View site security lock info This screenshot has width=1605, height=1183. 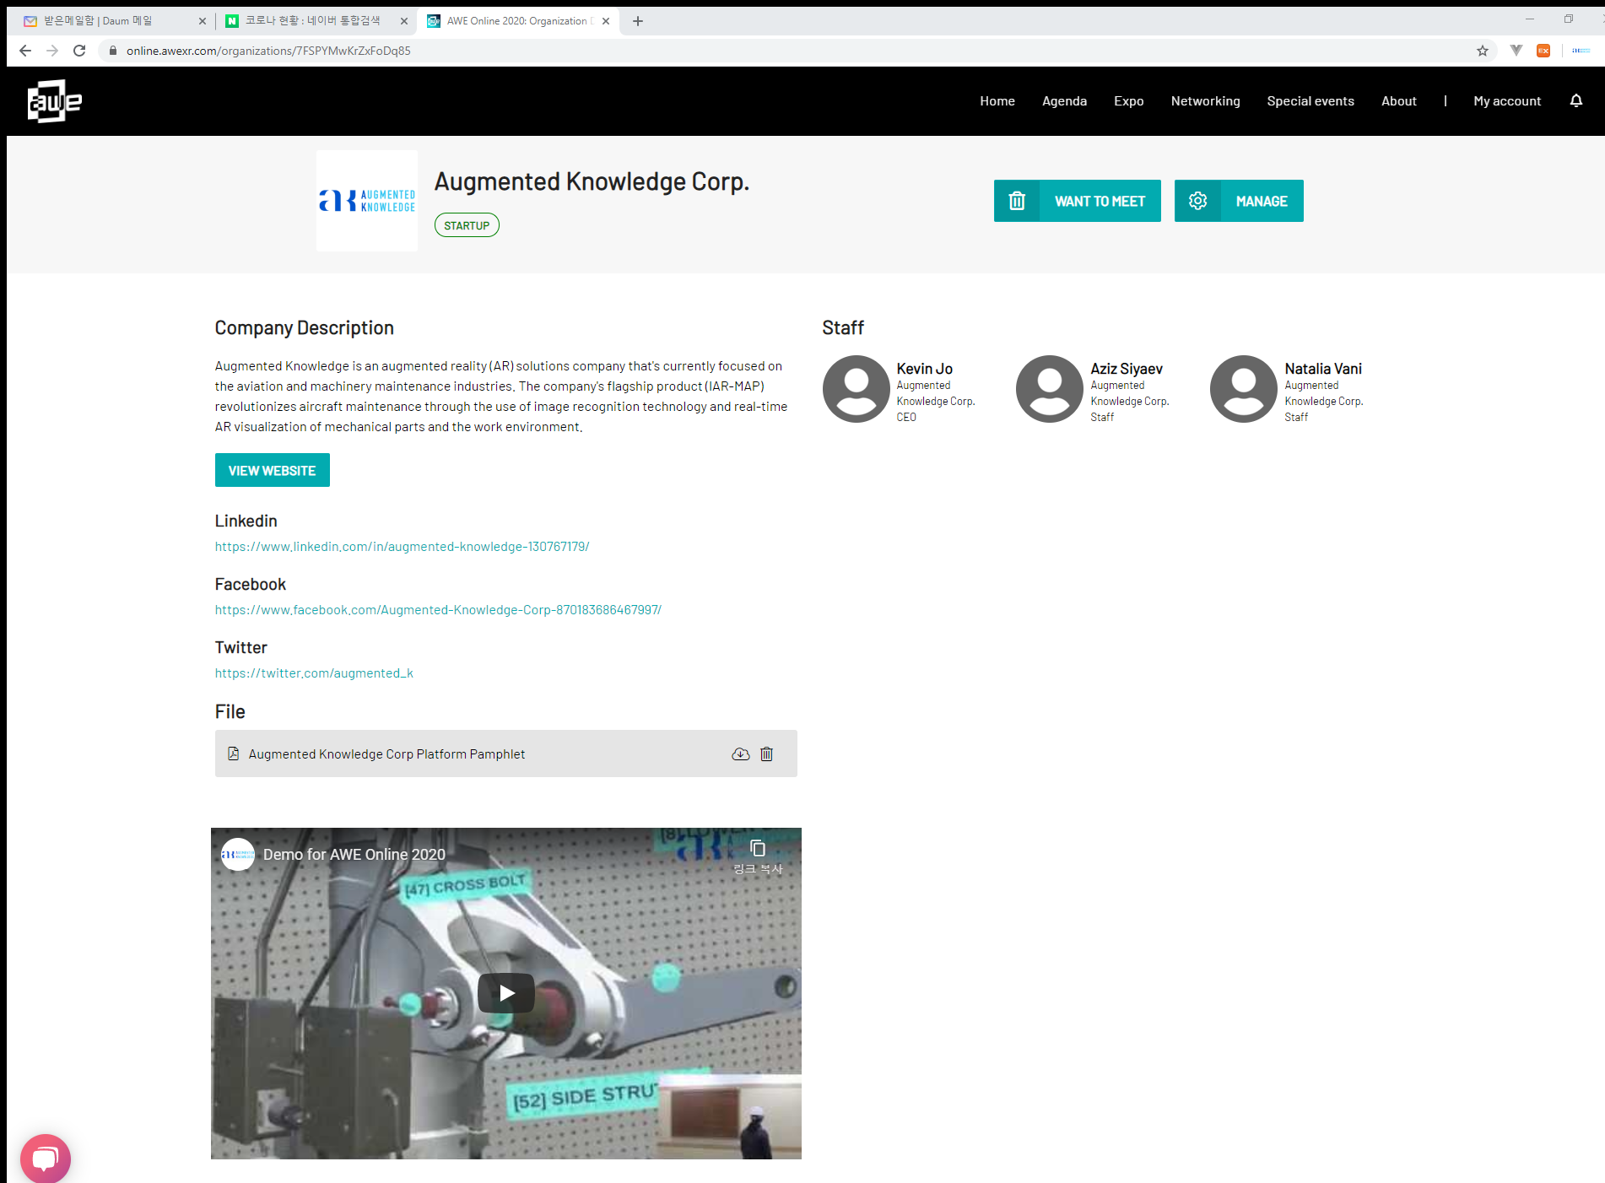112,51
